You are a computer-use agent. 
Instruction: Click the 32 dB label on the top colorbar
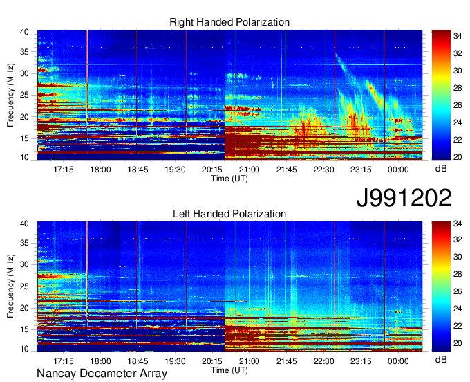coord(458,53)
